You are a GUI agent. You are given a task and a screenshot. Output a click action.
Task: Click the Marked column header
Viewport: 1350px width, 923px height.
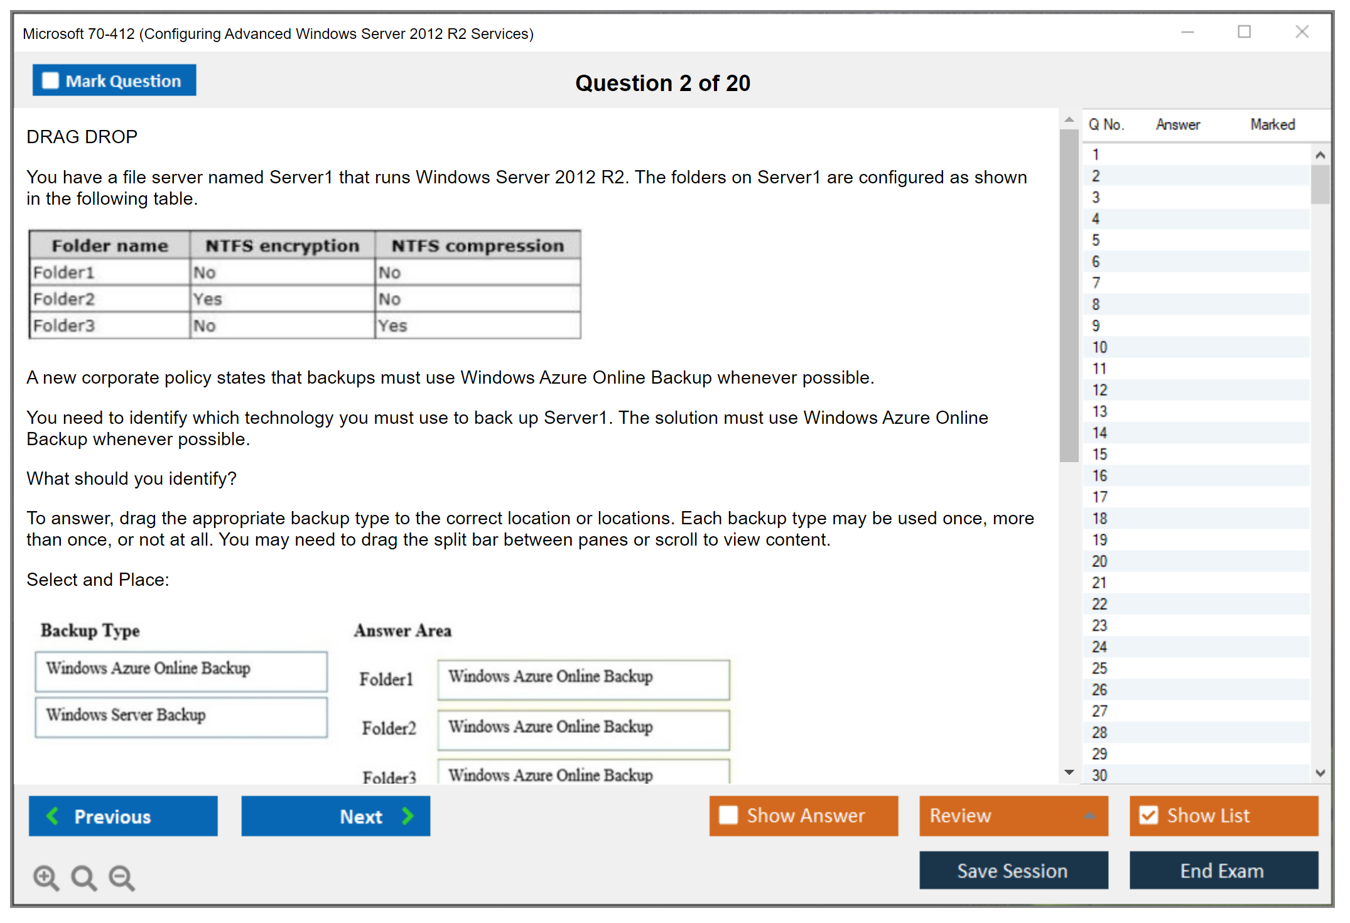(x=1272, y=125)
